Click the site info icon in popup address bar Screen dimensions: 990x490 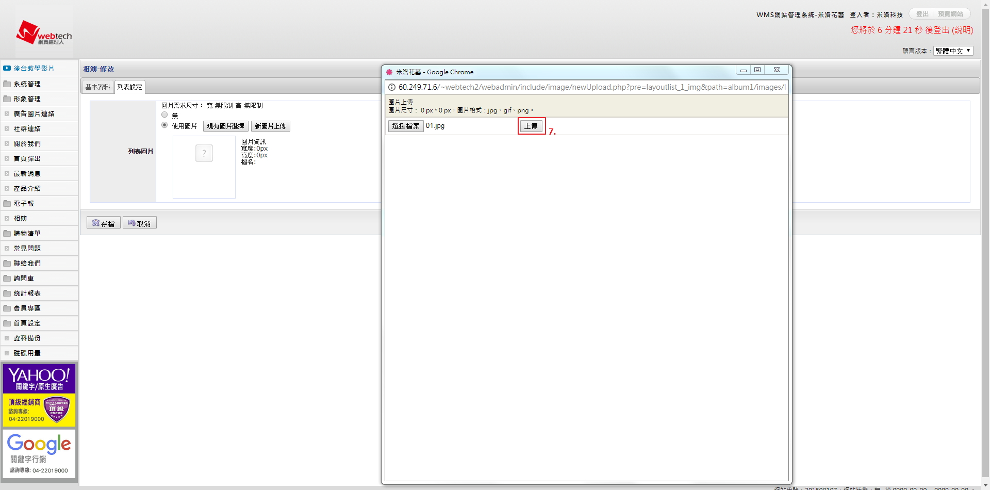(392, 87)
